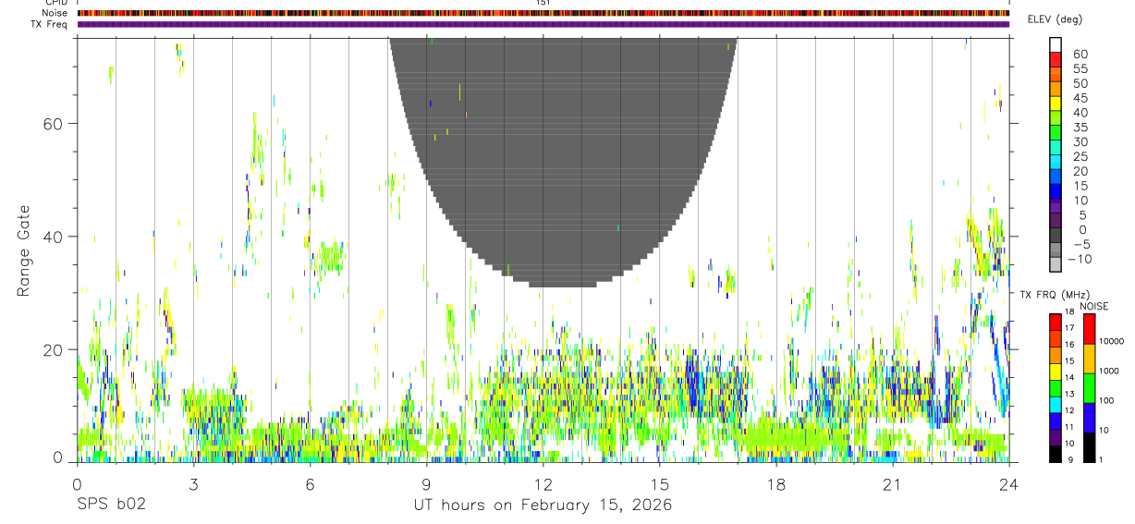Click the multicolored Noise strip above the plot
This screenshot has width=1135, height=524.
(x=543, y=13)
